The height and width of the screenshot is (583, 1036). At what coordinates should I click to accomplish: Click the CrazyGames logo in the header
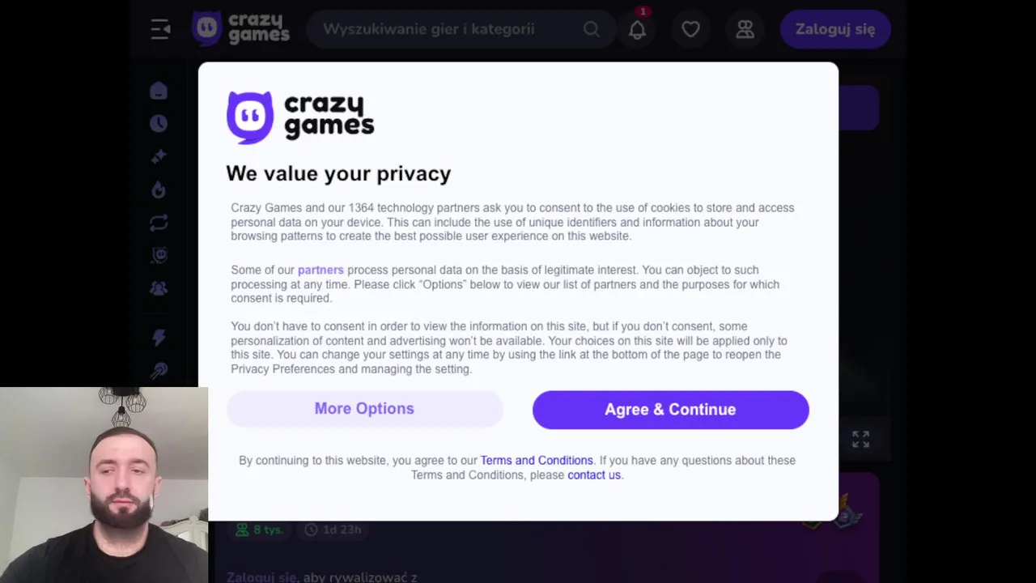241,29
